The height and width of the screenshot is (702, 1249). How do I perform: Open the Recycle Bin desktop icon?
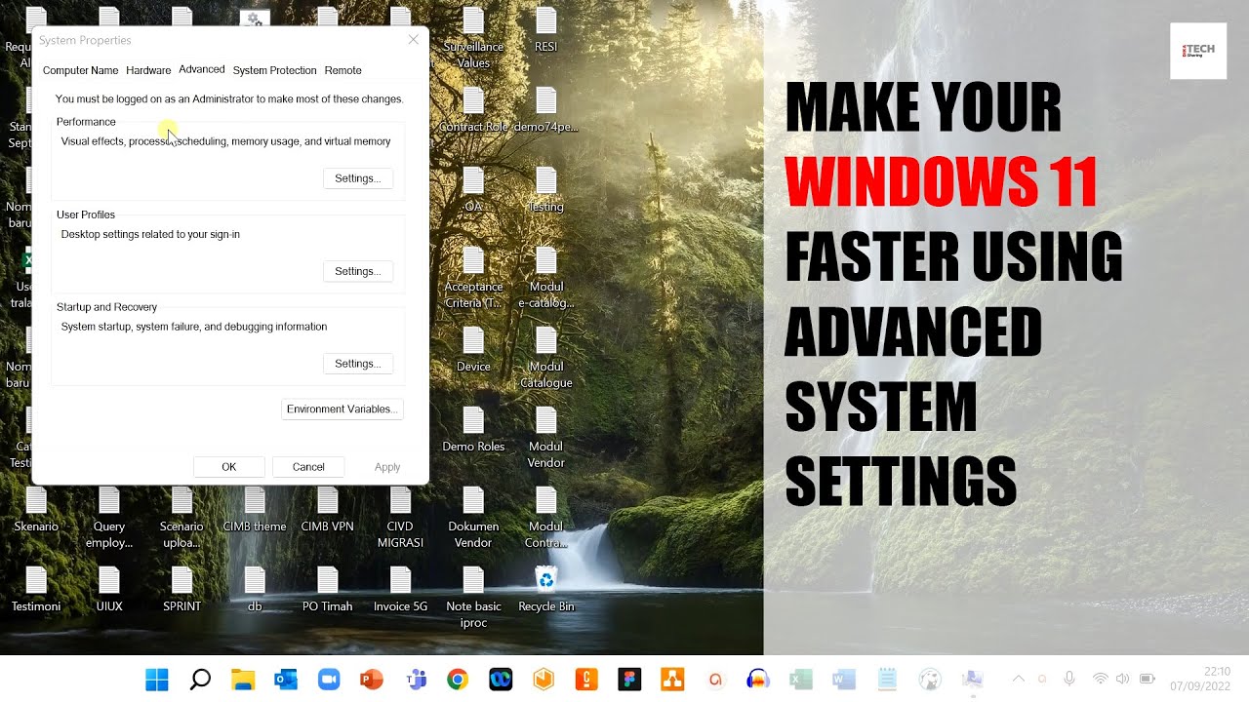(546, 590)
